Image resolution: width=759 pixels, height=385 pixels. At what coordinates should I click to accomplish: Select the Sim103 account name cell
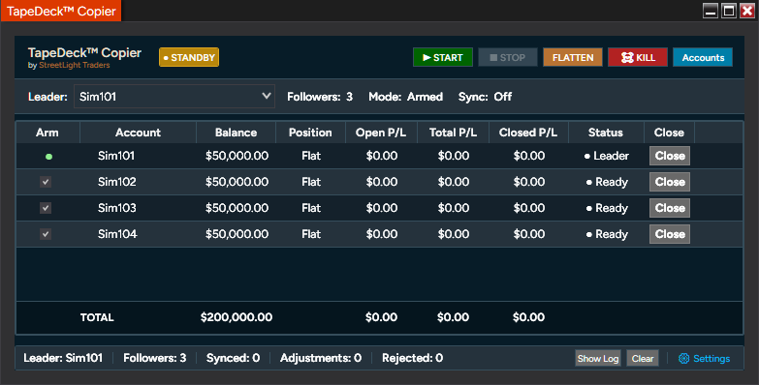click(x=117, y=208)
